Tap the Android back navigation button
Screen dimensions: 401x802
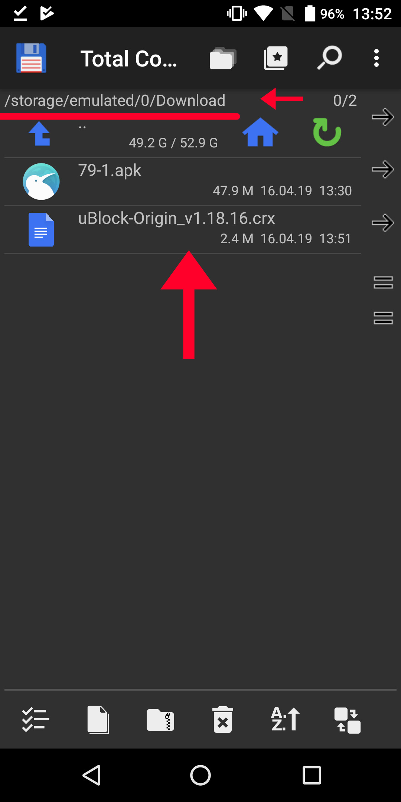tap(92, 775)
